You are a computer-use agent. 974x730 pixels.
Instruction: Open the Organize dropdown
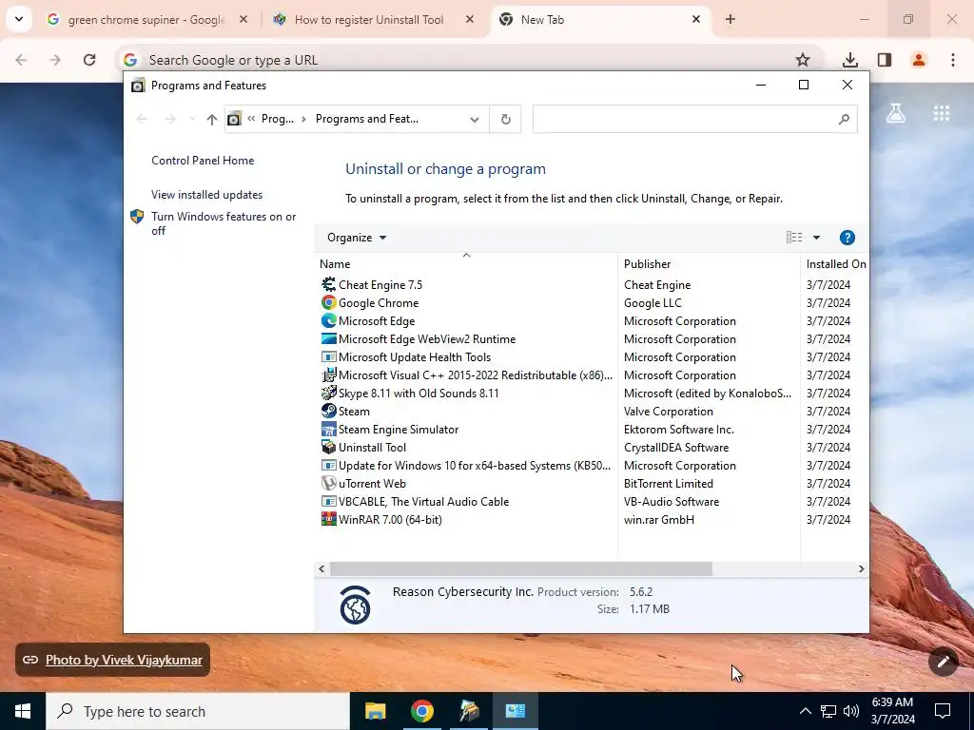[x=357, y=237]
